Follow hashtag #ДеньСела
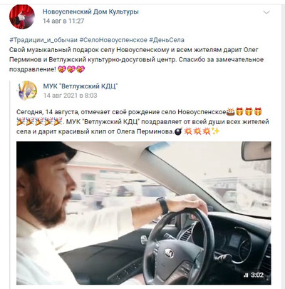The width and height of the screenshot is (285, 289). tap(167, 40)
